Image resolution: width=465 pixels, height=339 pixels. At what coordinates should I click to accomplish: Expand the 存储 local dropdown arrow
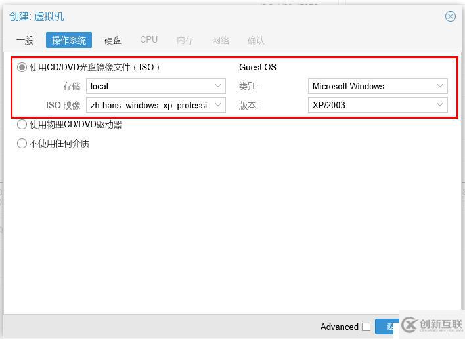click(218, 86)
